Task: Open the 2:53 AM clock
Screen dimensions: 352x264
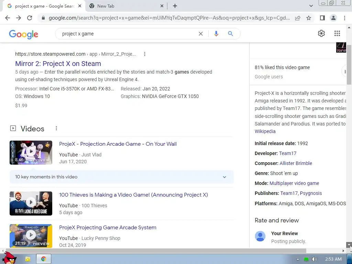Action: 333,259
